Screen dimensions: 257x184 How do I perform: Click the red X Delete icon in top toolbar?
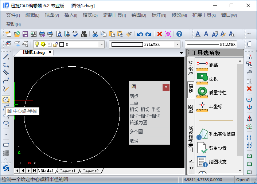[160, 34]
